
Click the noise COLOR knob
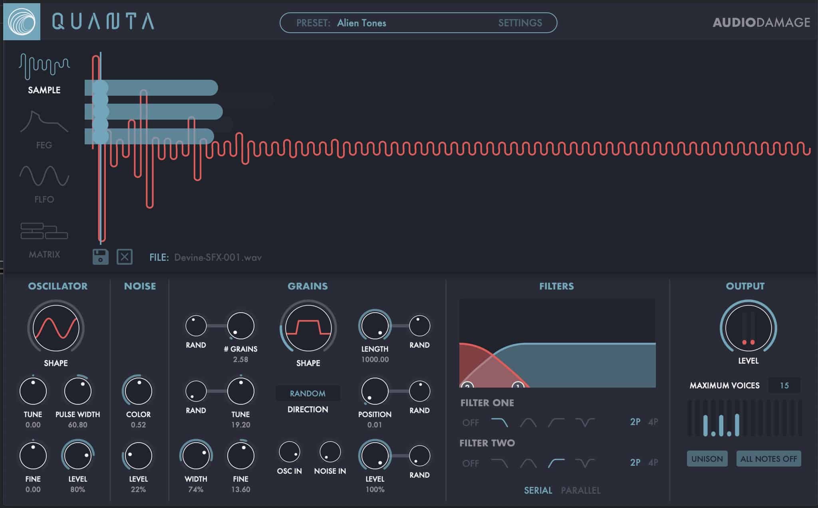tap(138, 391)
